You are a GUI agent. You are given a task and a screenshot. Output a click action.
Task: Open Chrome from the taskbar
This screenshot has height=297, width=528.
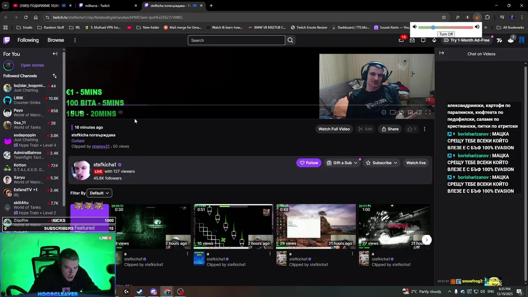coord(167,292)
